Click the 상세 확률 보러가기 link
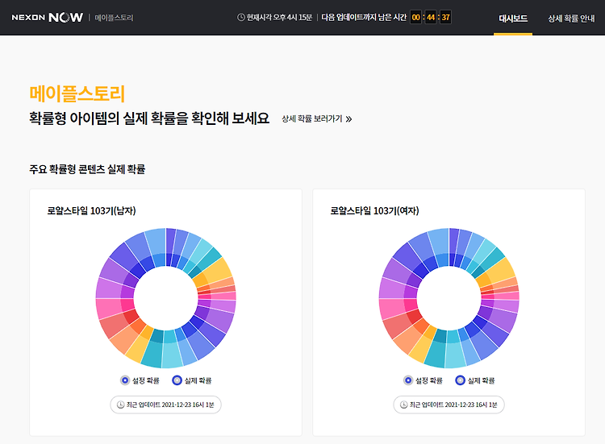Image resolution: width=605 pixels, height=444 pixels. [316, 118]
